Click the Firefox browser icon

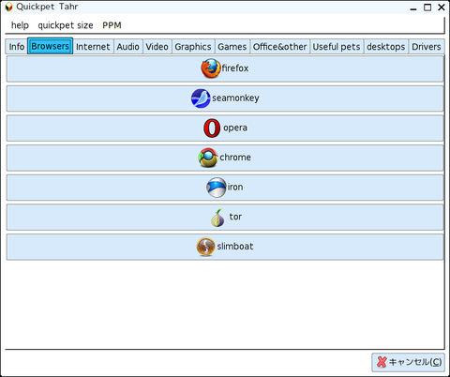click(211, 68)
